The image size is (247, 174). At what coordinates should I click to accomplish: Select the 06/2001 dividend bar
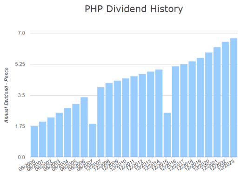coord(42,139)
